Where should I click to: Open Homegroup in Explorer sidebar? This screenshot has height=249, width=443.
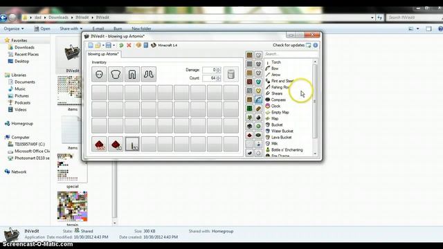[22, 123]
